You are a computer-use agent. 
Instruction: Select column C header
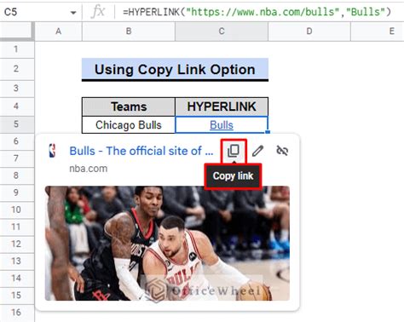[x=222, y=32]
